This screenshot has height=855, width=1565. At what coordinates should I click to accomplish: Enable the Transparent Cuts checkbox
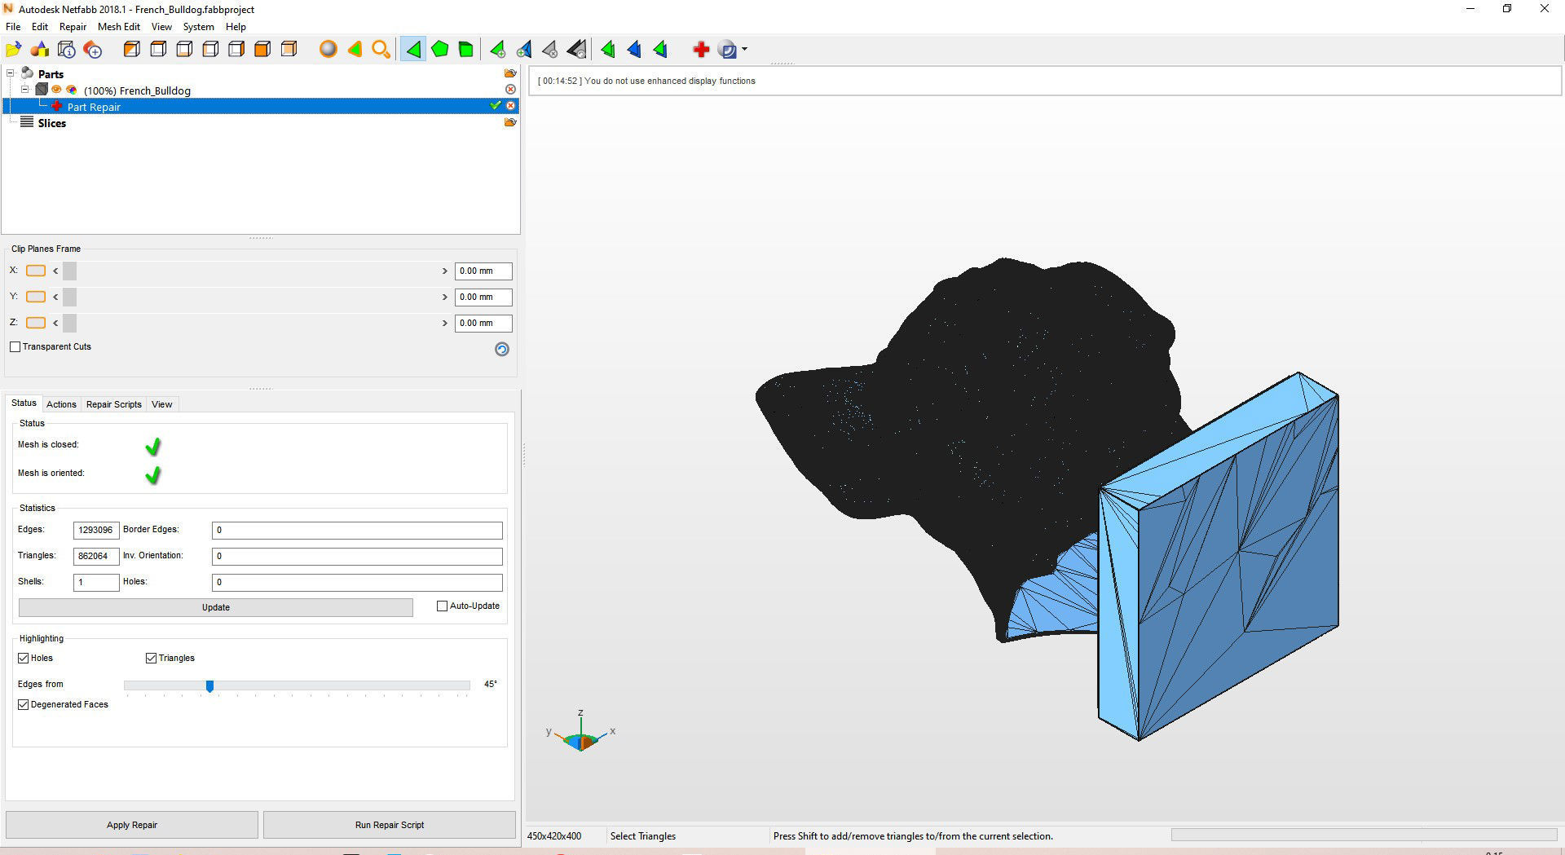(15, 346)
